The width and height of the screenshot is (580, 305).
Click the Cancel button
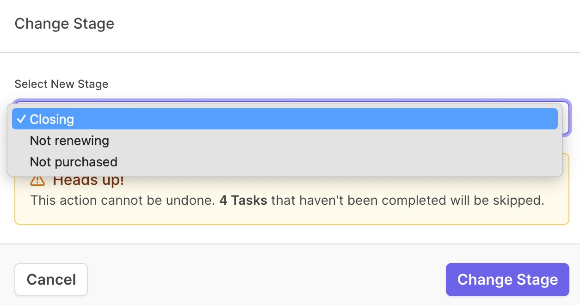pos(51,280)
